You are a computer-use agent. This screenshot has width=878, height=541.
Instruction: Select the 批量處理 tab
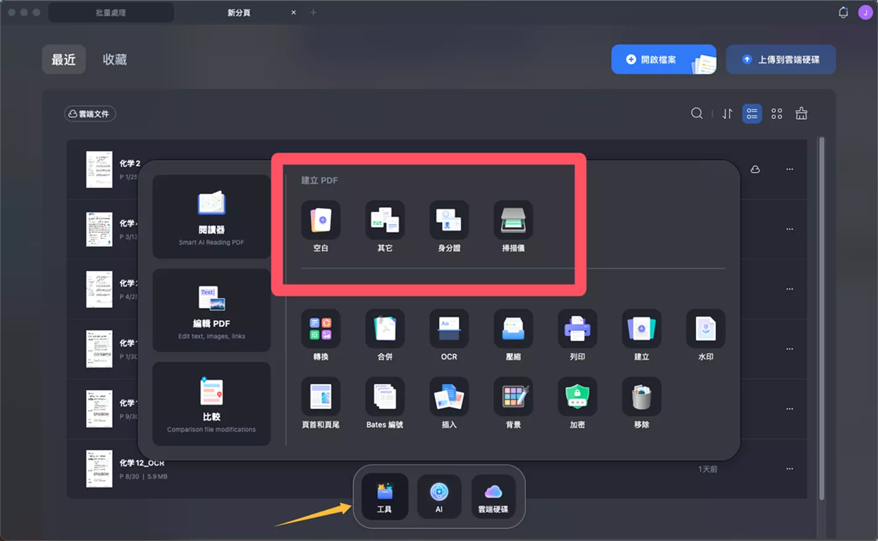tap(111, 12)
